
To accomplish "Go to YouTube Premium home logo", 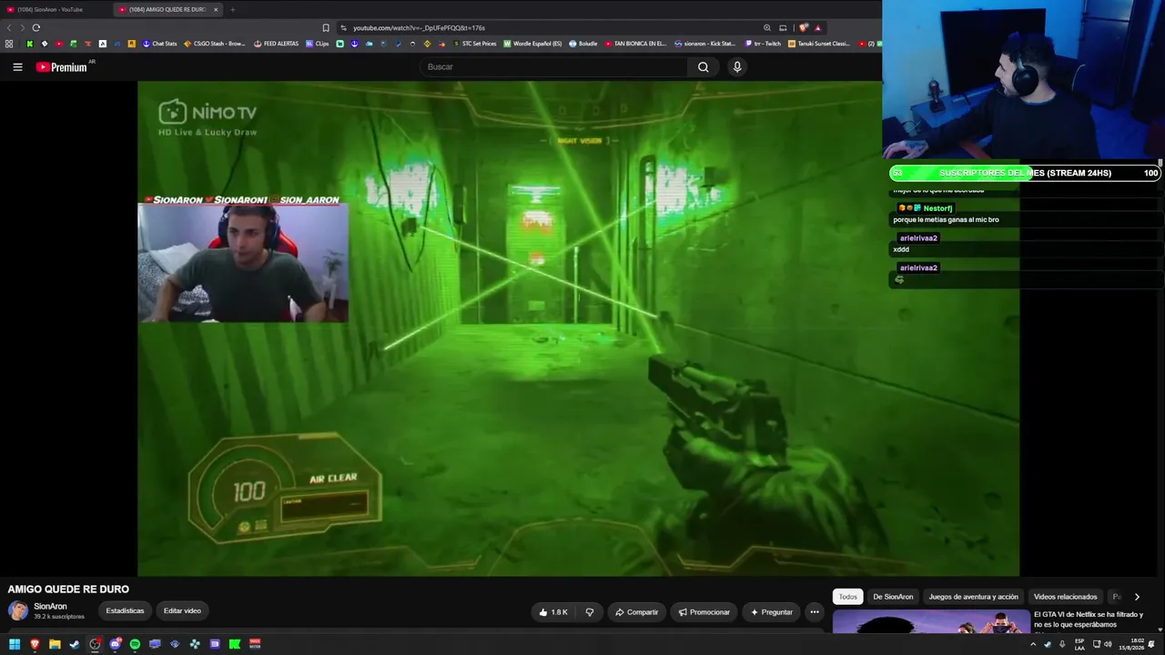I will pyautogui.click(x=62, y=66).
